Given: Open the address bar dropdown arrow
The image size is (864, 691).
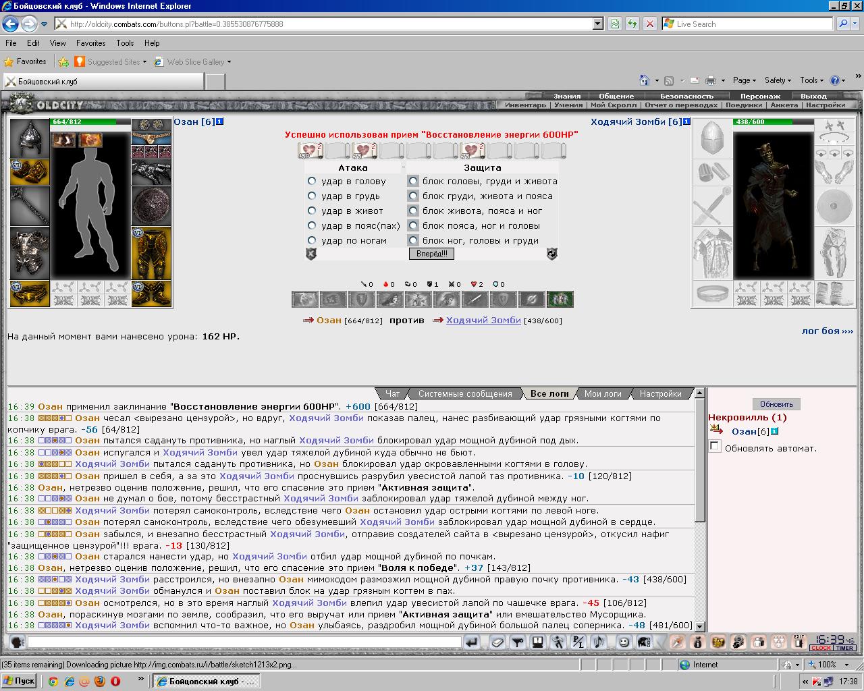Looking at the screenshot, I should point(597,24).
